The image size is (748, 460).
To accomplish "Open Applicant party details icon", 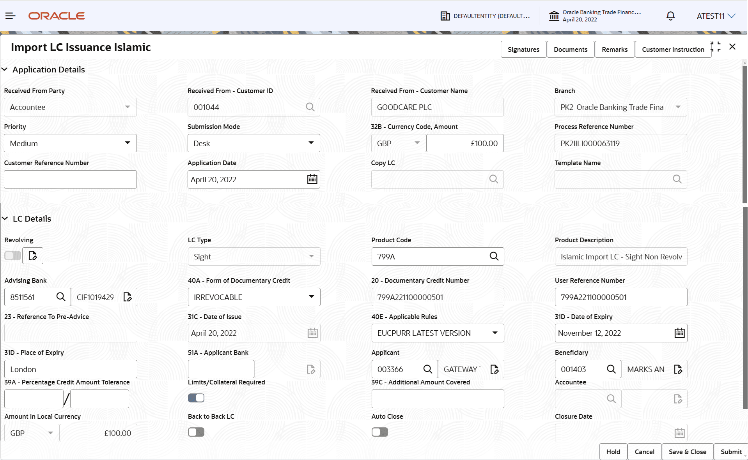I will tap(495, 369).
